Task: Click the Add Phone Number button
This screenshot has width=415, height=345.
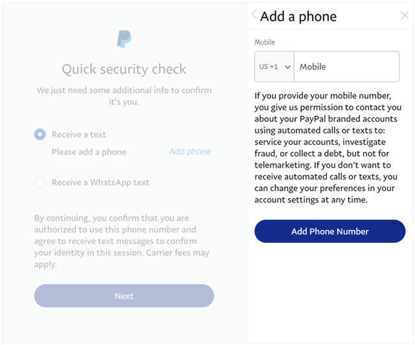Action: click(330, 231)
